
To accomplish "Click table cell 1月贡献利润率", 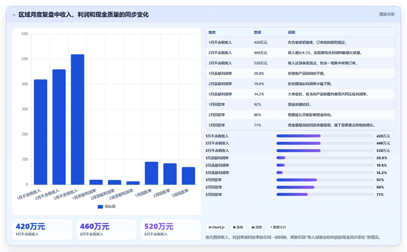I will coord(220,74).
